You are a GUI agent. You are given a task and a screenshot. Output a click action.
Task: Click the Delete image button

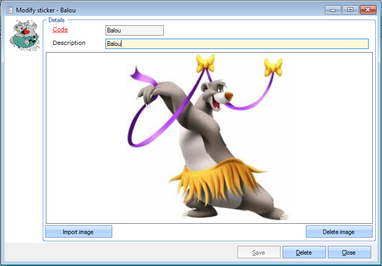339,231
